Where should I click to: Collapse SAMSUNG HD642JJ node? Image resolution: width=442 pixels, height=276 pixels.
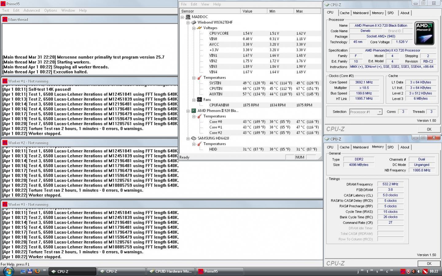(188, 138)
